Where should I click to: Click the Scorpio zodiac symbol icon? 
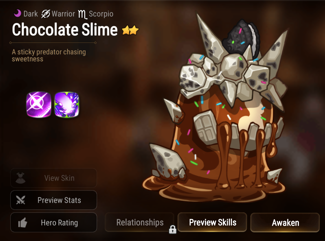click(x=82, y=14)
